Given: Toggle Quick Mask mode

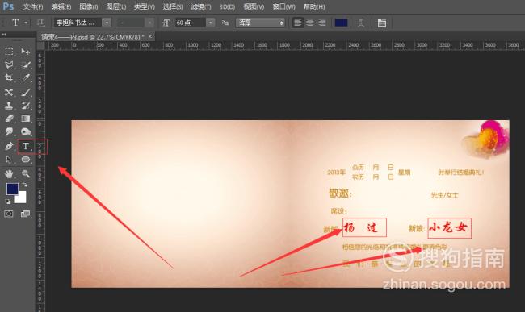Looking at the screenshot, I should pyautogui.click(x=9, y=214).
